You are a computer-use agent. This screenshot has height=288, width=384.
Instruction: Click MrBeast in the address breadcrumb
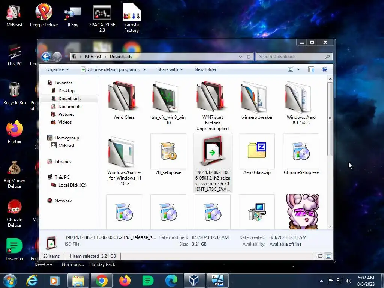(93, 57)
